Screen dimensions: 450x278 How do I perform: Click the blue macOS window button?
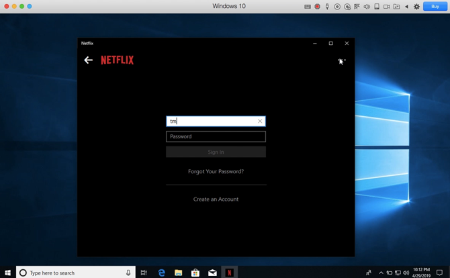point(30,6)
